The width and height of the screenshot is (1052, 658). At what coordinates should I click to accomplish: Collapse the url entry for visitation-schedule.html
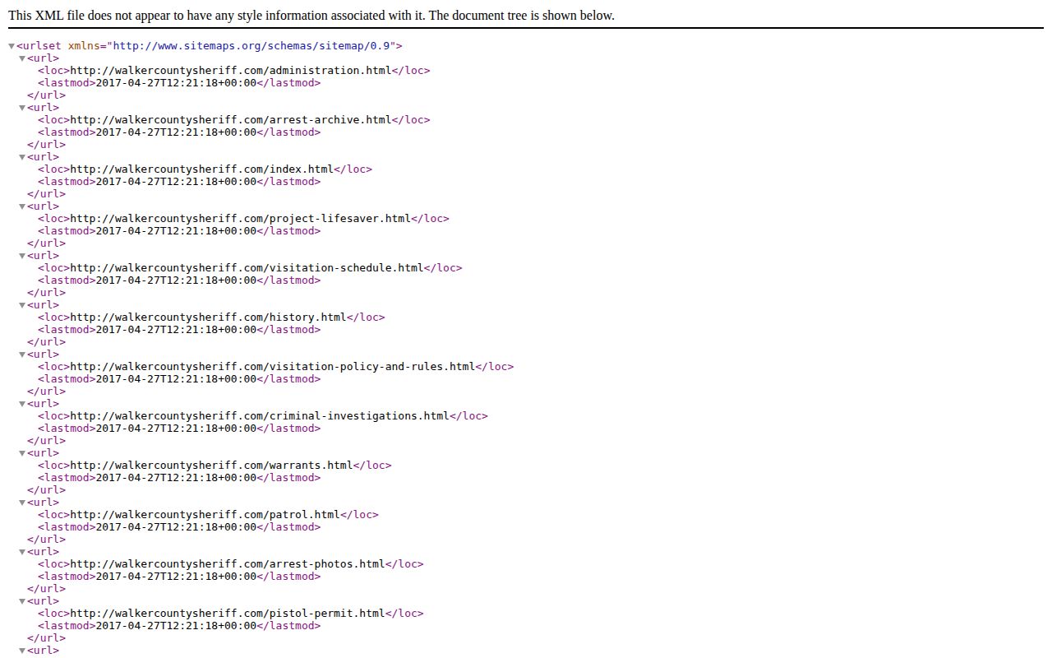click(x=22, y=256)
